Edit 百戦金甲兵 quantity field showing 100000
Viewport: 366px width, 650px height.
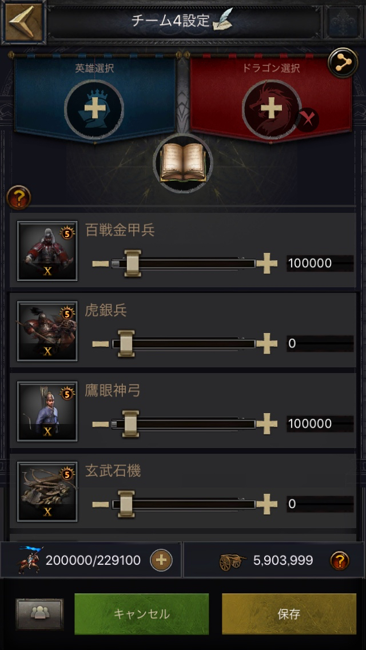point(320,264)
